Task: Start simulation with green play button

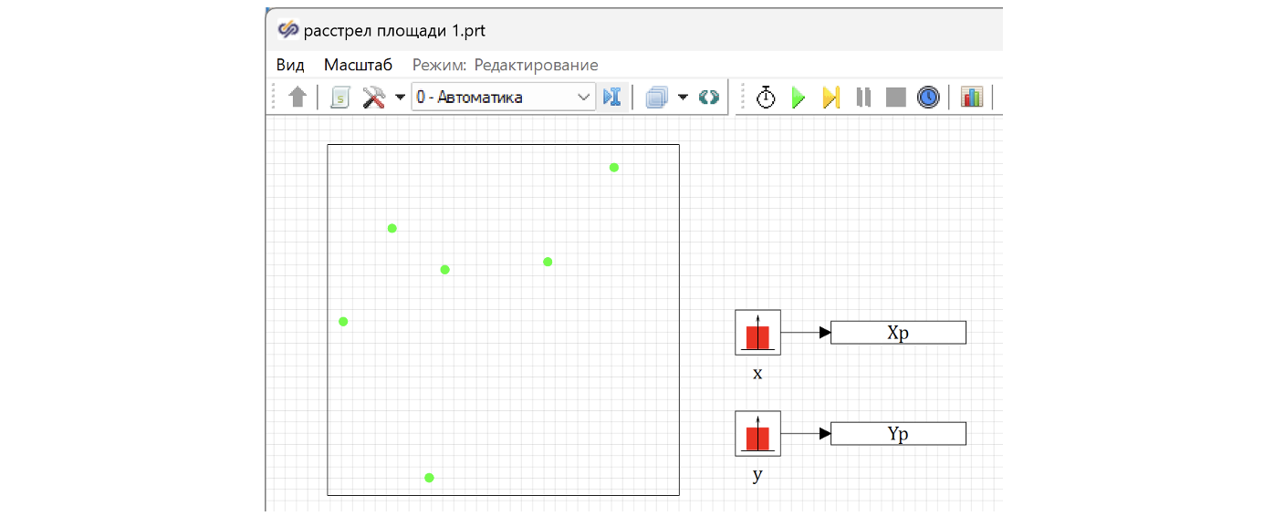Action: pyautogui.click(x=799, y=98)
